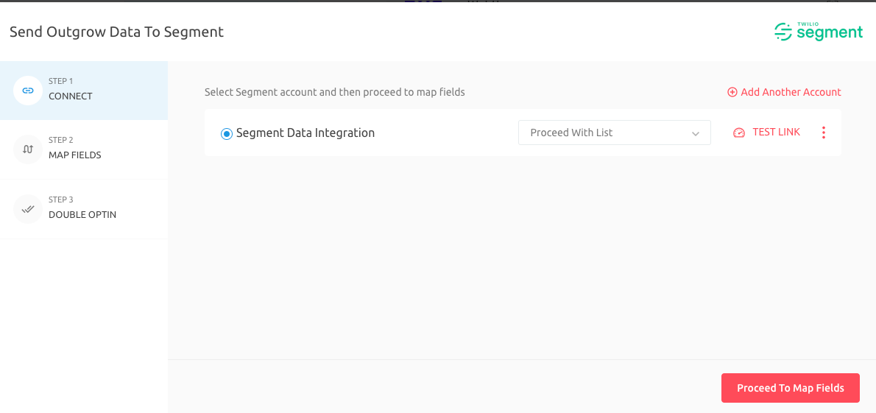Screen dimensions: 876x413
Task: Open the three-dot options menu
Action: point(823,133)
